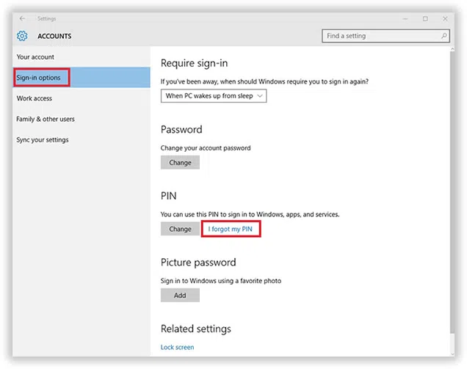Click the I forgot my PIN link
This screenshot has width=467, height=369.
click(231, 229)
